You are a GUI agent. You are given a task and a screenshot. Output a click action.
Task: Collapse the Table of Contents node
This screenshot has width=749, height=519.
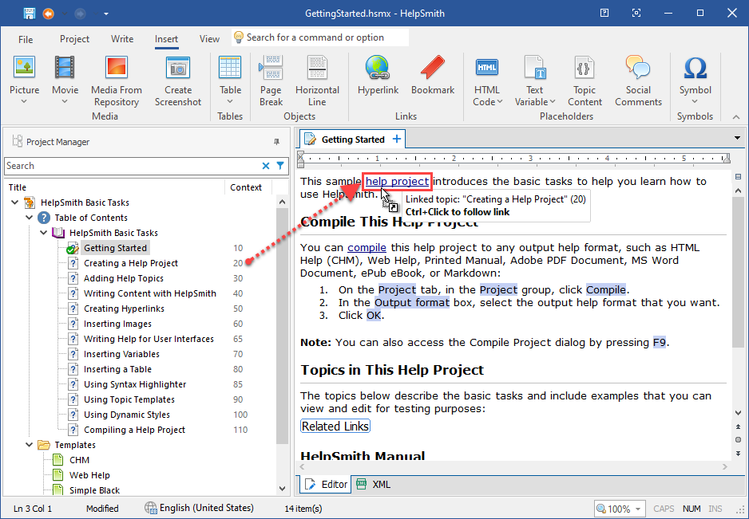[29, 218]
